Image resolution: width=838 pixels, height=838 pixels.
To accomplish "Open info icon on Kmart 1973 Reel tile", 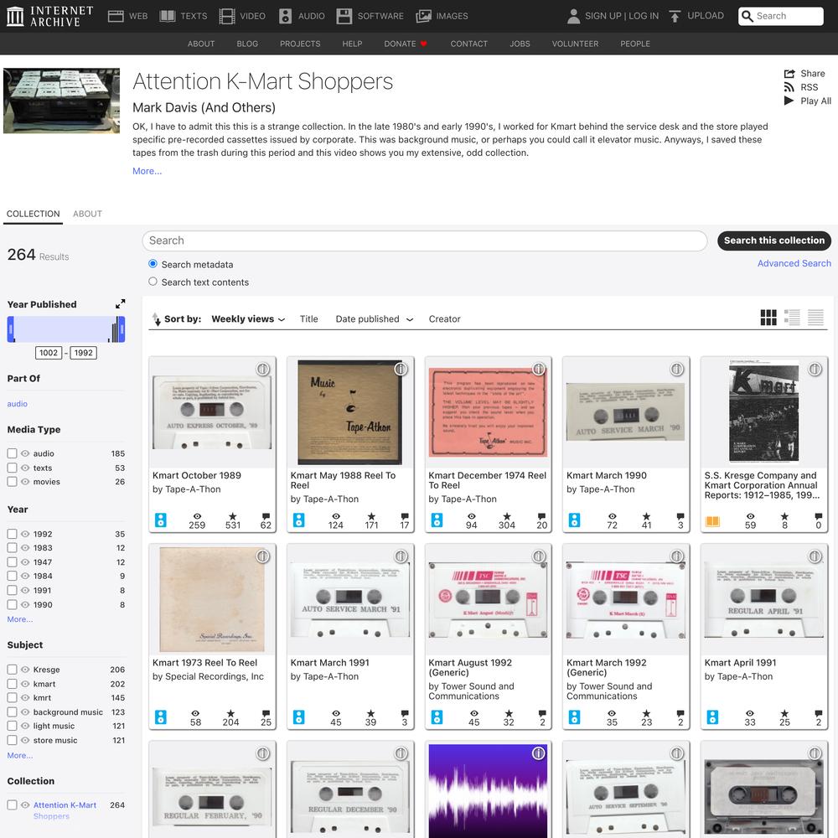I will [x=262, y=556].
